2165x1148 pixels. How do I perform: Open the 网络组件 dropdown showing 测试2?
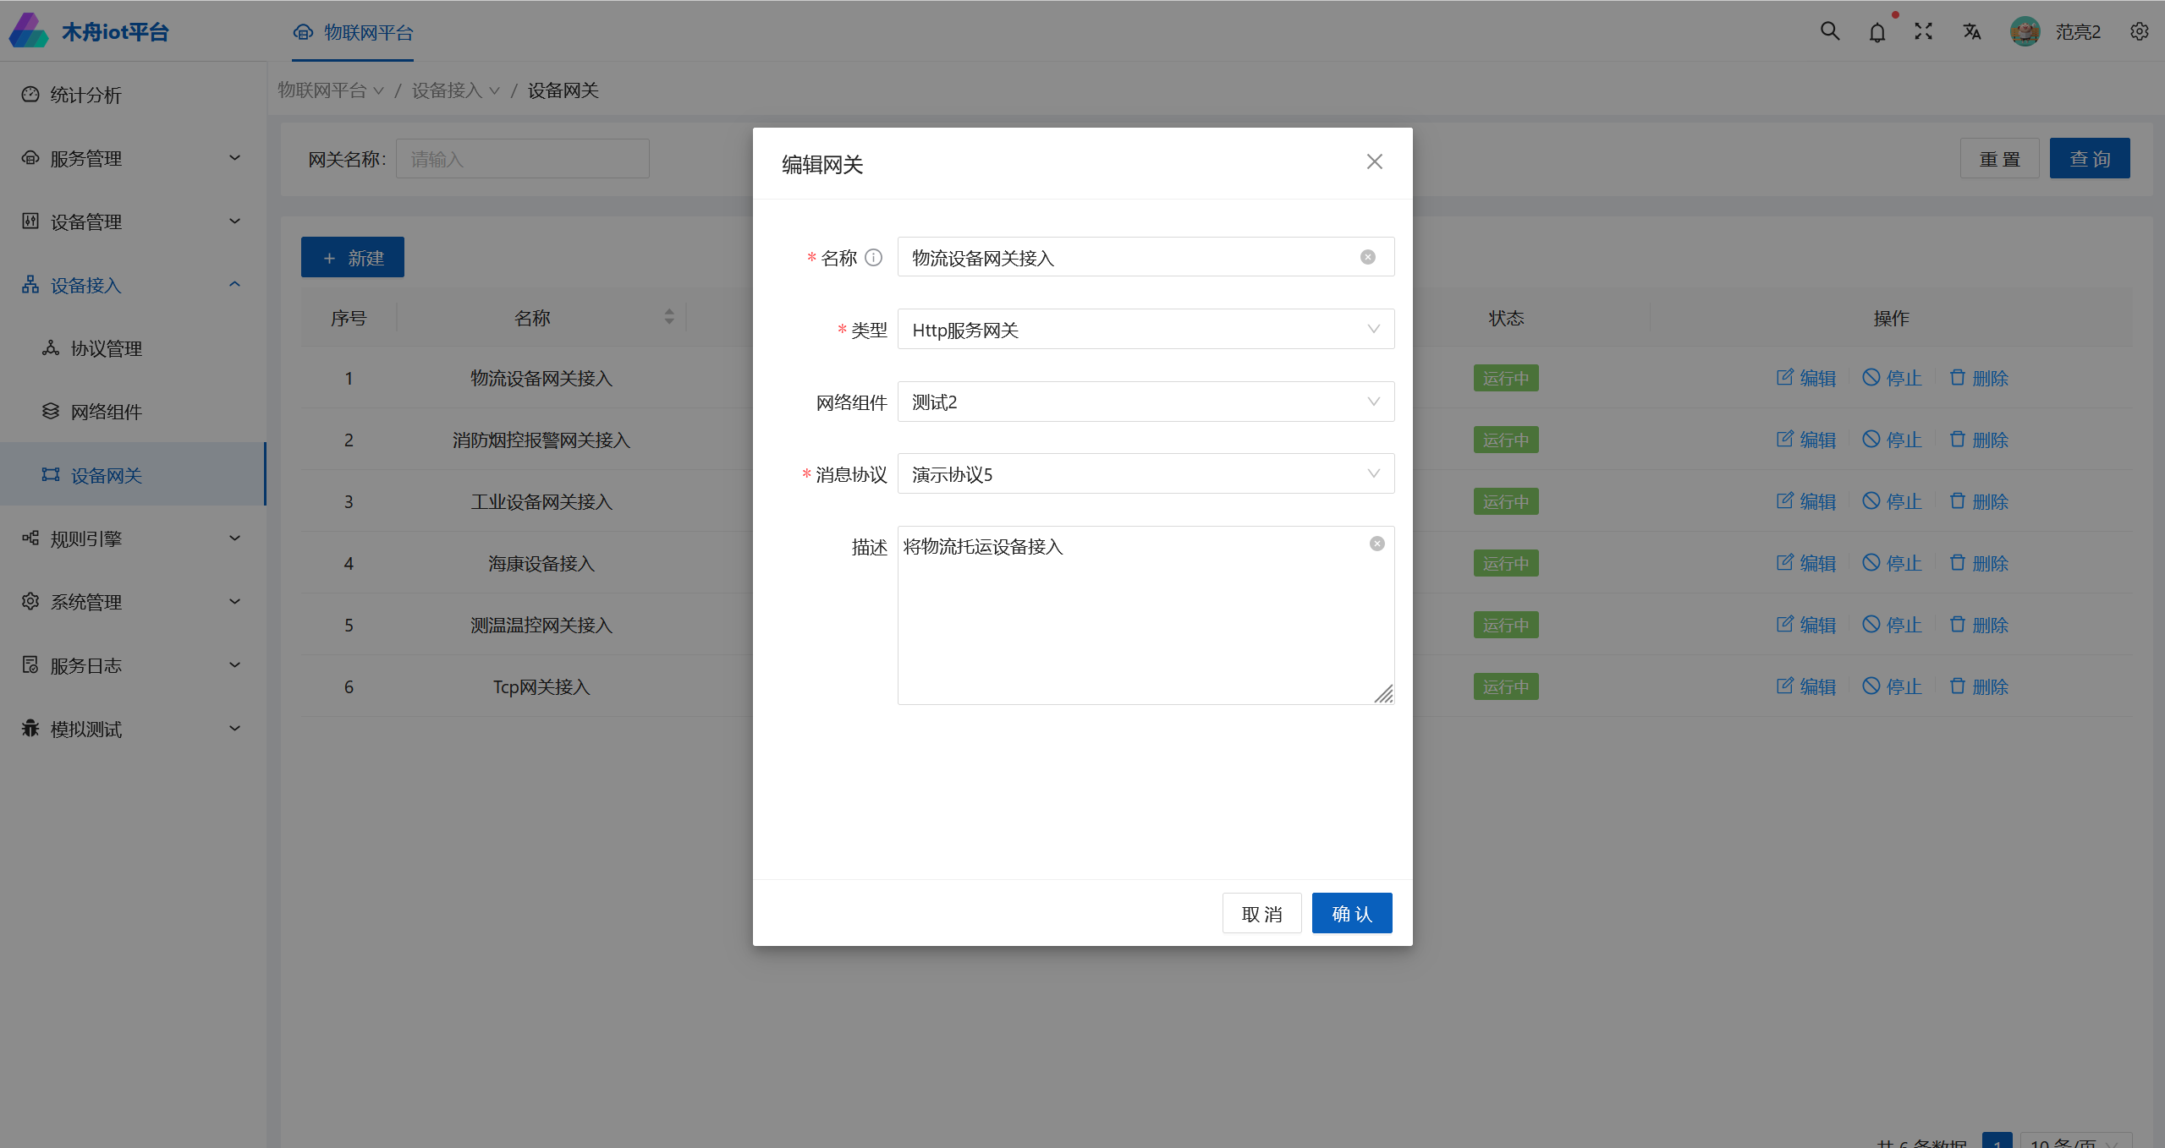(x=1145, y=402)
